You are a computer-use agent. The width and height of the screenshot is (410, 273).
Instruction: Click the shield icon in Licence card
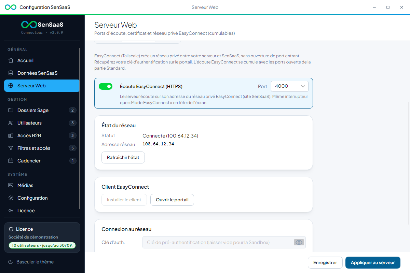(11, 229)
